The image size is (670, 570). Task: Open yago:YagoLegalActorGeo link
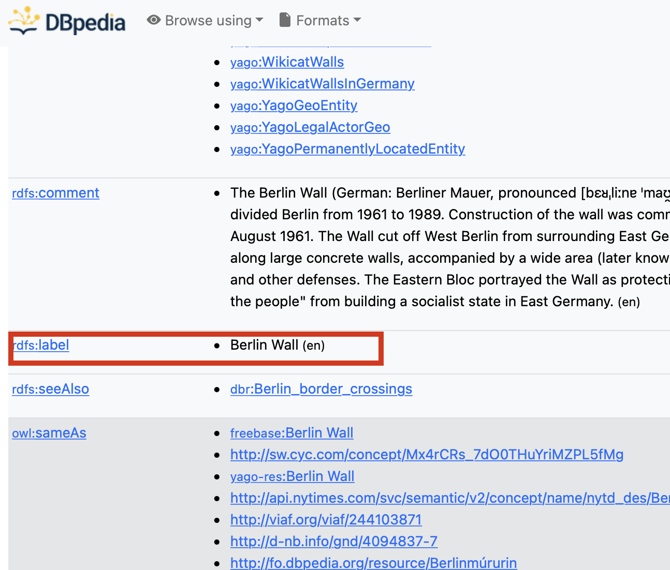coord(310,127)
